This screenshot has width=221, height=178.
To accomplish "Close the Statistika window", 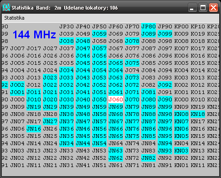I will click(x=213, y=8).
